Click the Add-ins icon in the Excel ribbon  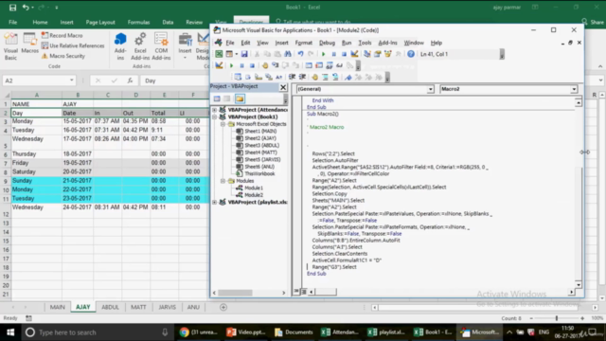coord(120,46)
